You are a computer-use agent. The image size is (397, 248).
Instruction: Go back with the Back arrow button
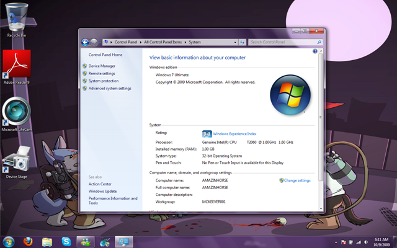point(85,42)
